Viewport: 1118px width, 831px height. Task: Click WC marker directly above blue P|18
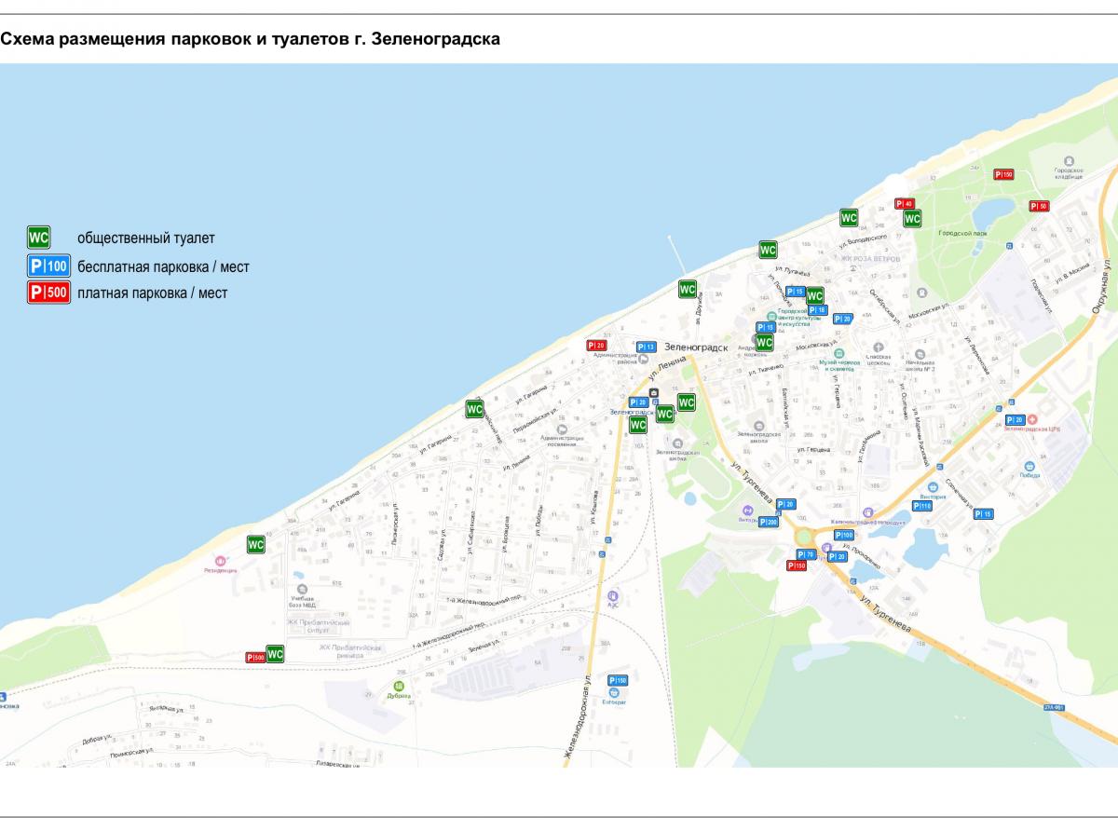pos(815,295)
